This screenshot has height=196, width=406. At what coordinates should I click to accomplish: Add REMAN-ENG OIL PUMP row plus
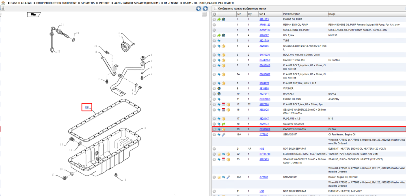coord(214,25)
